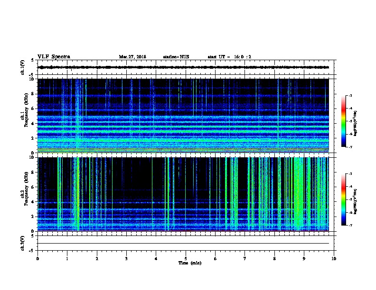Click the ch.1 "Frequency (kHz)" axis label
The width and height of the screenshot is (376, 290).
coord(26,110)
